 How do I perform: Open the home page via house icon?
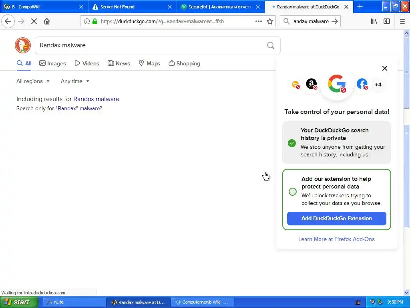(47, 22)
